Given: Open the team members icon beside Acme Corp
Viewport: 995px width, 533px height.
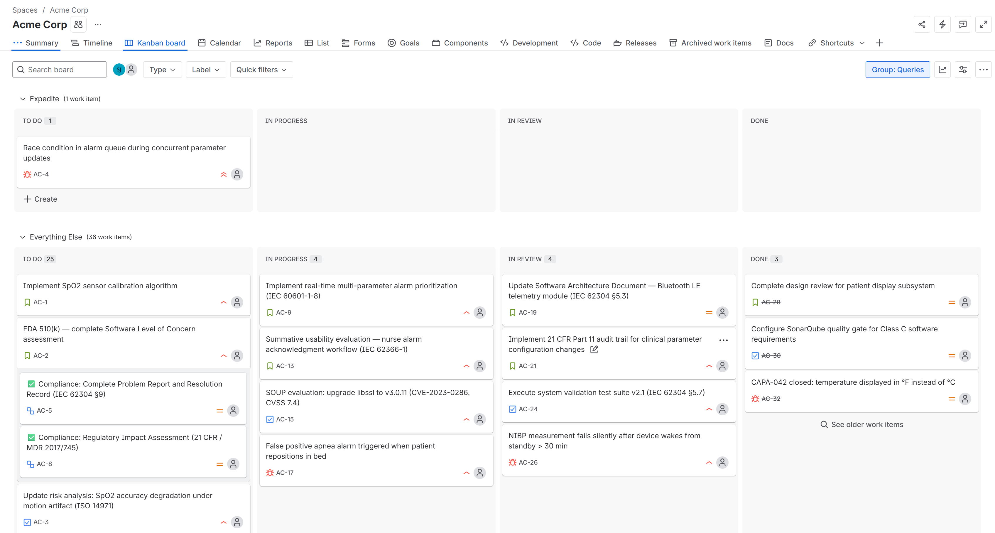Looking at the screenshot, I should tap(78, 25).
